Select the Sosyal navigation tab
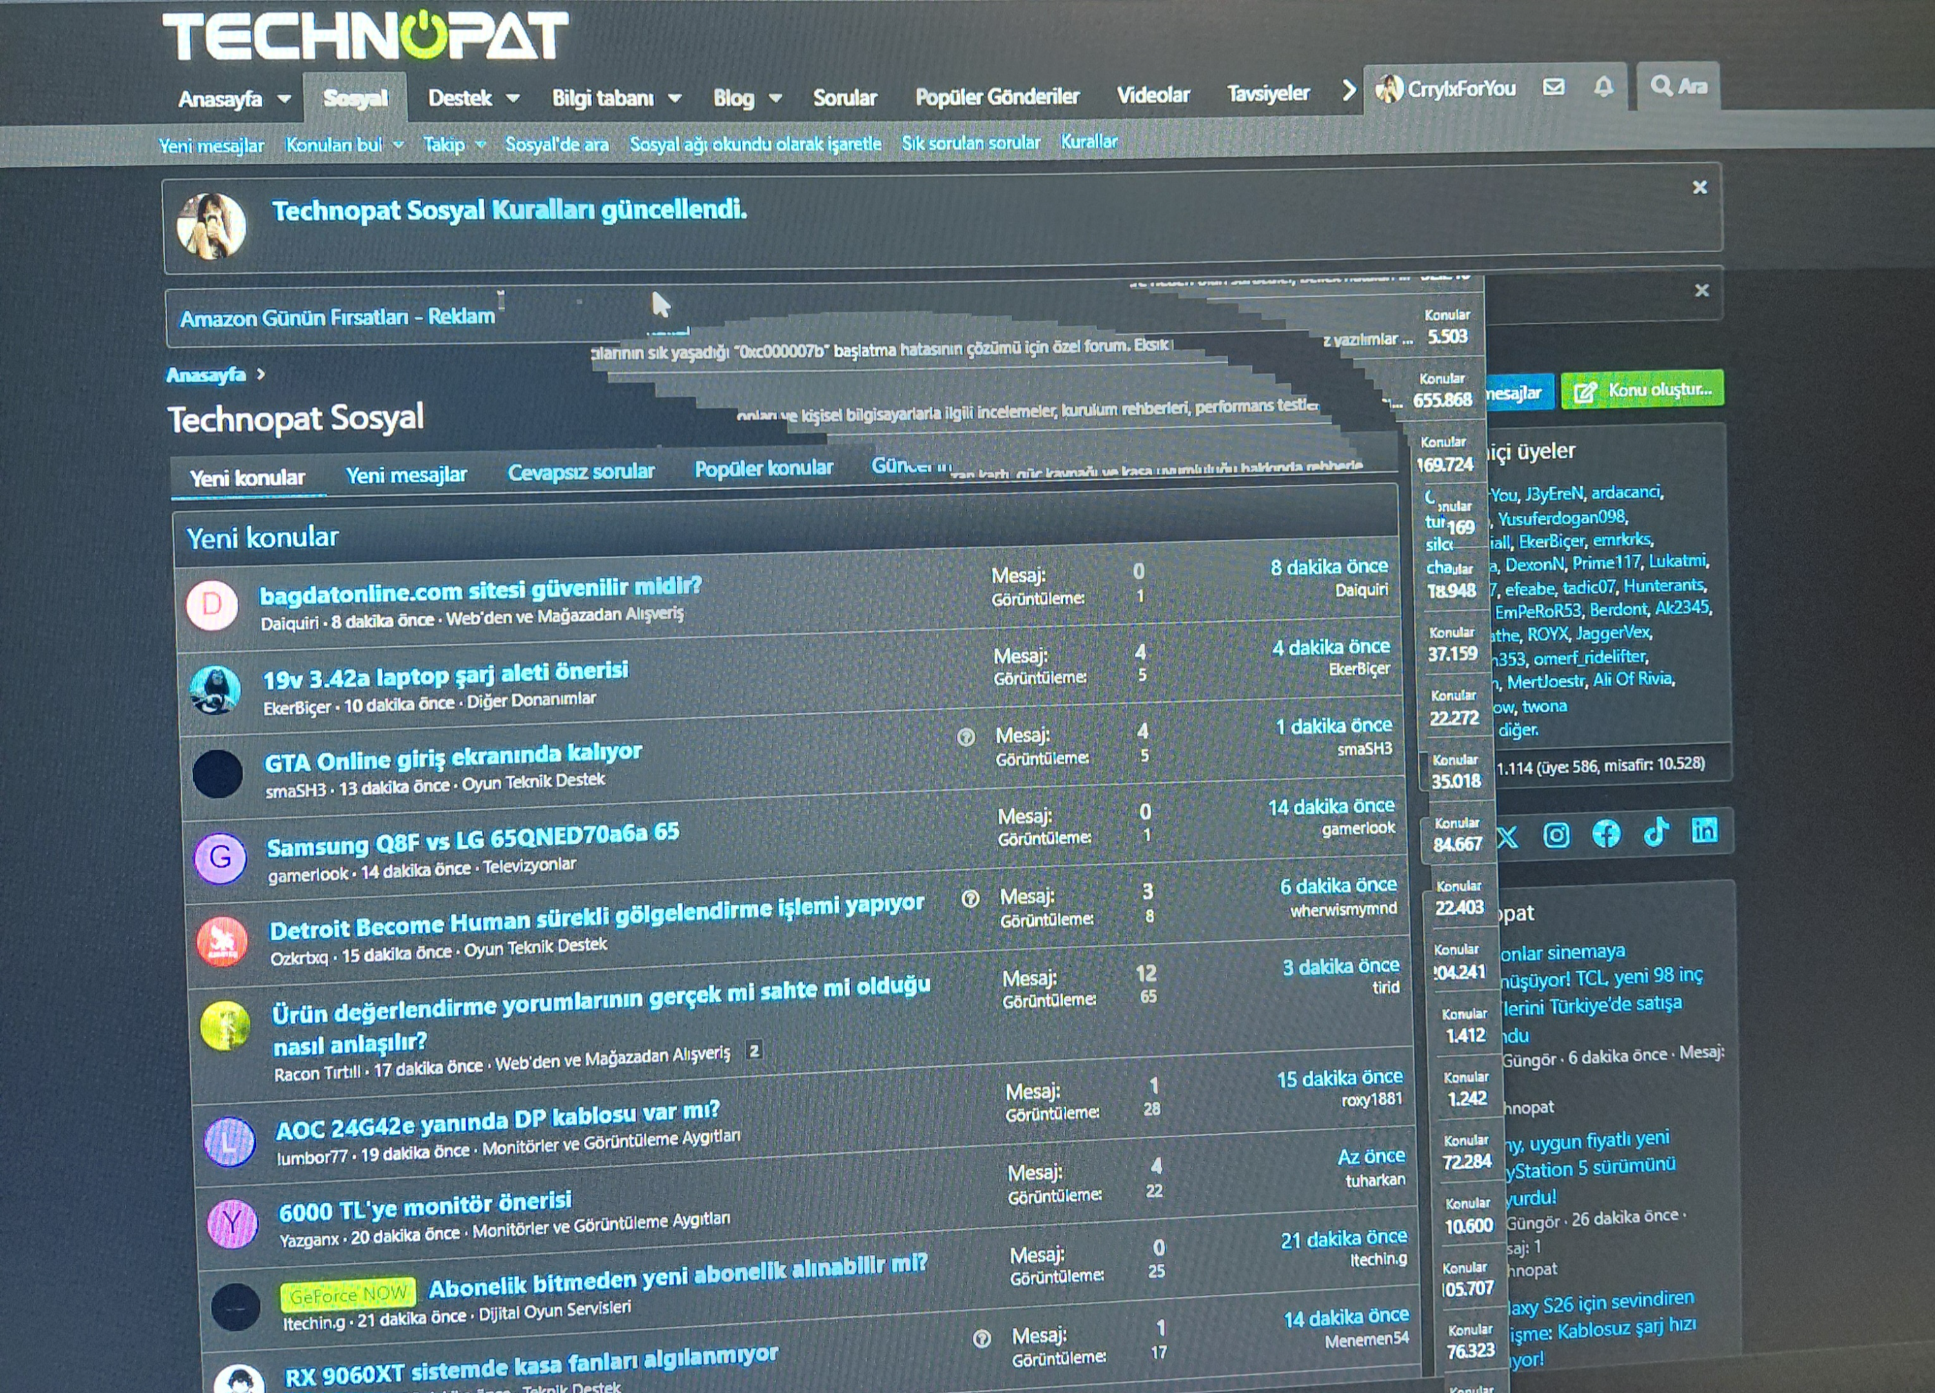 coord(355,98)
